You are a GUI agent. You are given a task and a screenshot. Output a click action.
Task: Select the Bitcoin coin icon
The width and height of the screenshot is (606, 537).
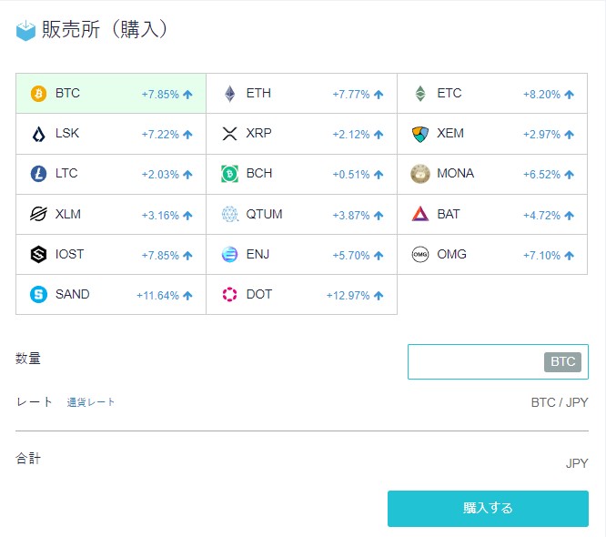pyautogui.click(x=38, y=94)
